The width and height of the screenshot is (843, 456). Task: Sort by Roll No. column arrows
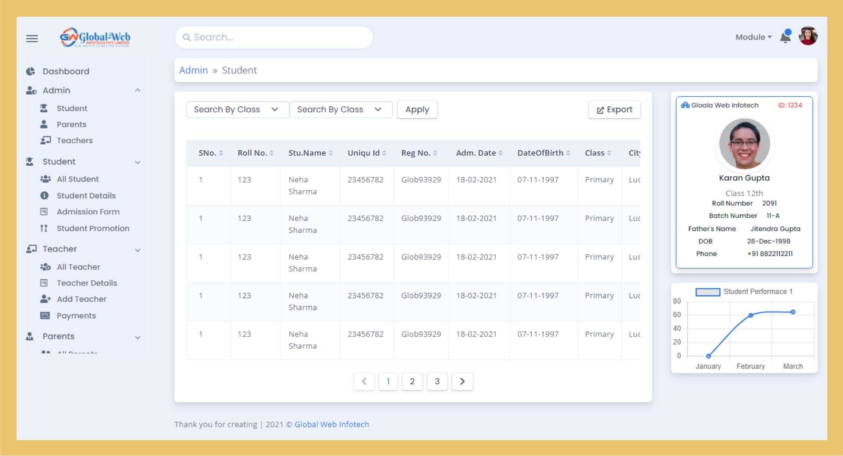(x=271, y=153)
